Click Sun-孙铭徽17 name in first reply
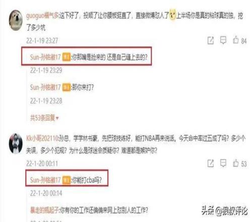This screenshot has height=222, width=252. click(x=45, y=57)
